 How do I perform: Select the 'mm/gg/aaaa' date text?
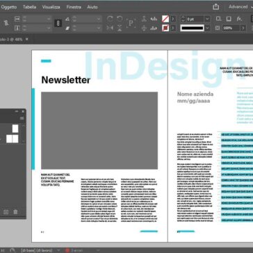pos(194,101)
